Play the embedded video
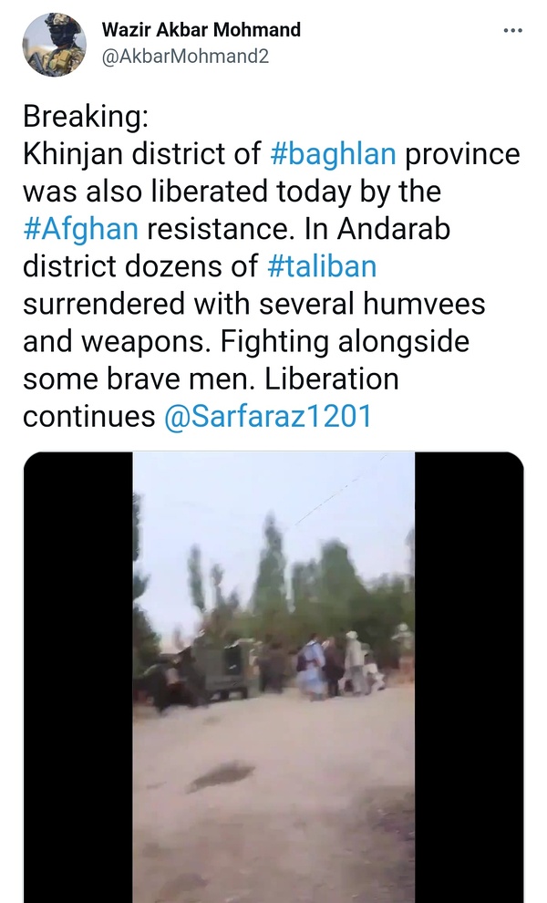The width and height of the screenshot is (547, 903). (x=273, y=677)
